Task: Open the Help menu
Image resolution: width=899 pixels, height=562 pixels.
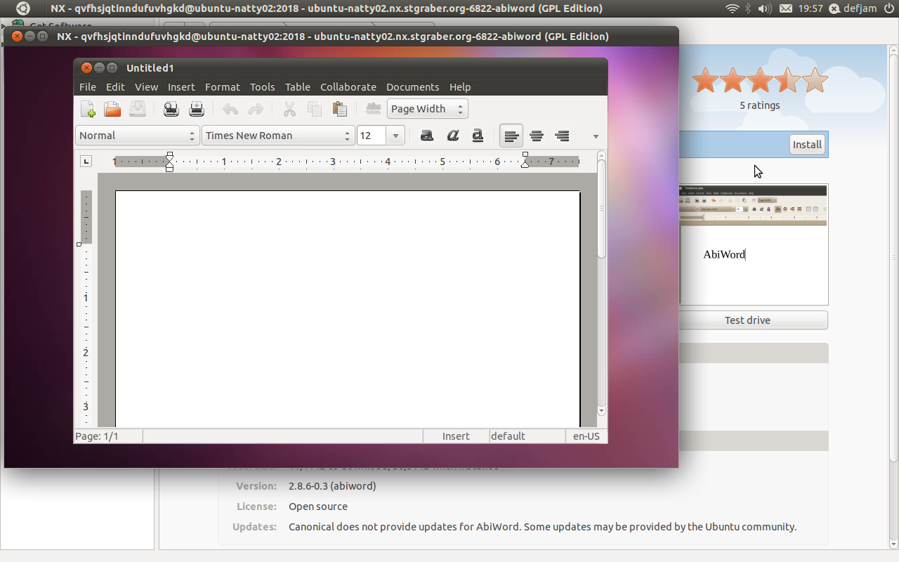Action: point(460,87)
